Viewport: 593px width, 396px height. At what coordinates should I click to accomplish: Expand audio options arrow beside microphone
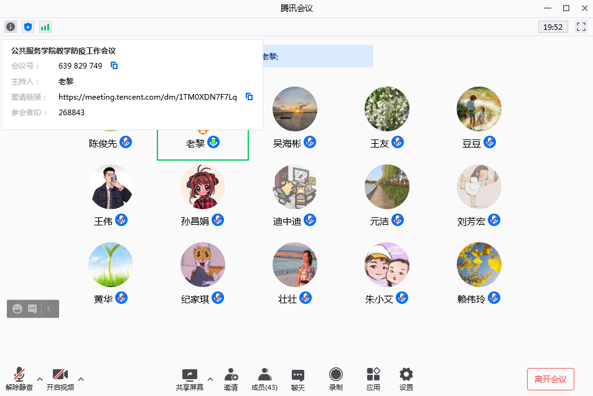pyautogui.click(x=40, y=379)
